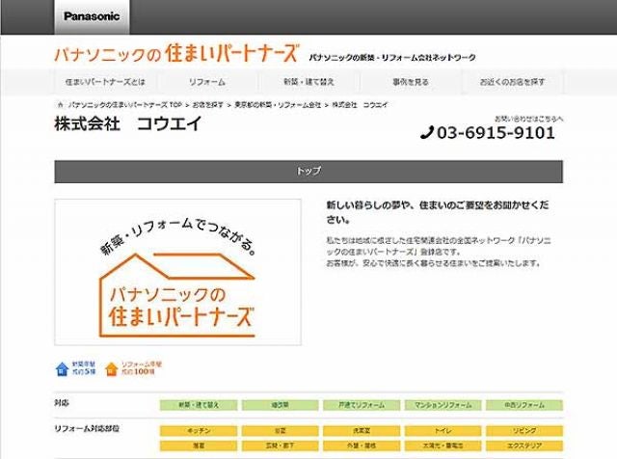
Task: Open the リフォーム navigation menu item
Action: coord(206,82)
